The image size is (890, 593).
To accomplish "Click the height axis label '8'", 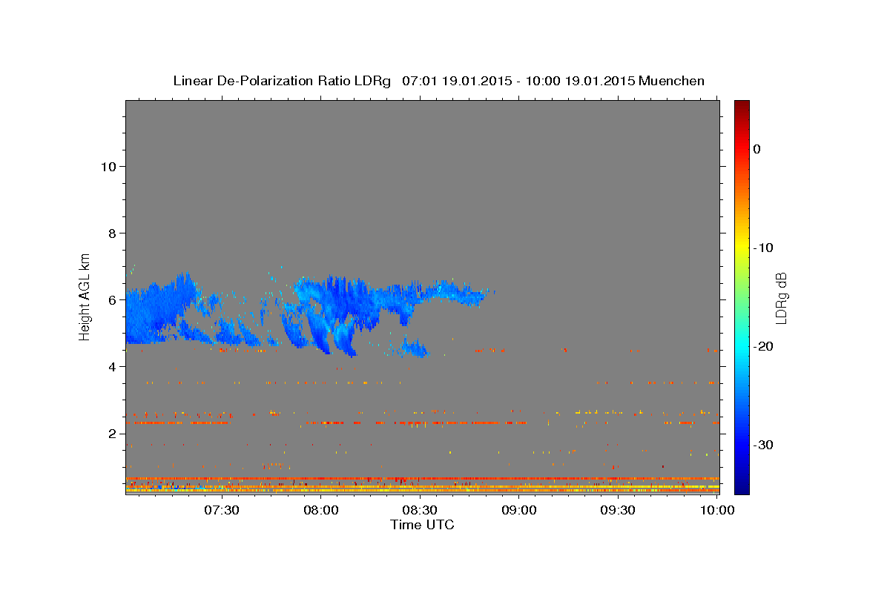I will coord(111,233).
